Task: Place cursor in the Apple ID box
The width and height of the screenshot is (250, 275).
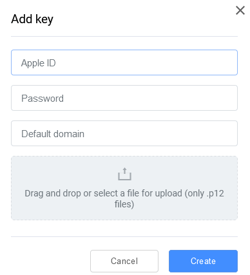Action: pyautogui.click(x=124, y=62)
